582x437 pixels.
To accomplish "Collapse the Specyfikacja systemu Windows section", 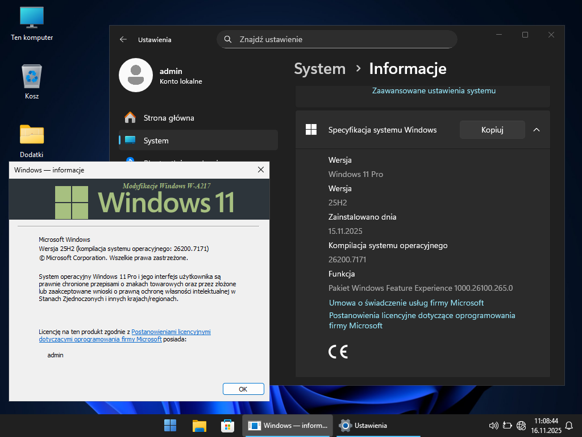I will pyautogui.click(x=536, y=130).
